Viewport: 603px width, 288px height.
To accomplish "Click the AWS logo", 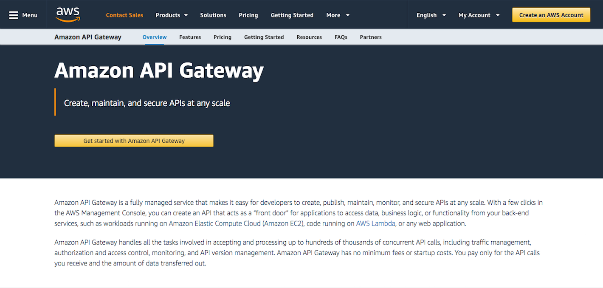I will (x=68, y=15).
